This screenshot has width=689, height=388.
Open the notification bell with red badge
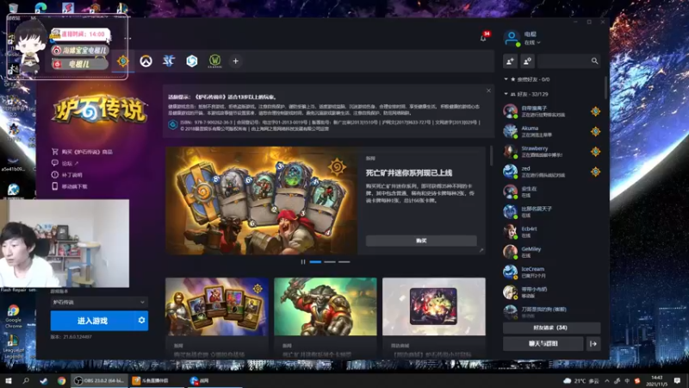(x=483, y=38)
